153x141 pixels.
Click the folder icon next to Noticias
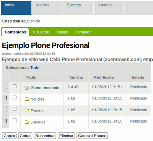tap(27, 99)
